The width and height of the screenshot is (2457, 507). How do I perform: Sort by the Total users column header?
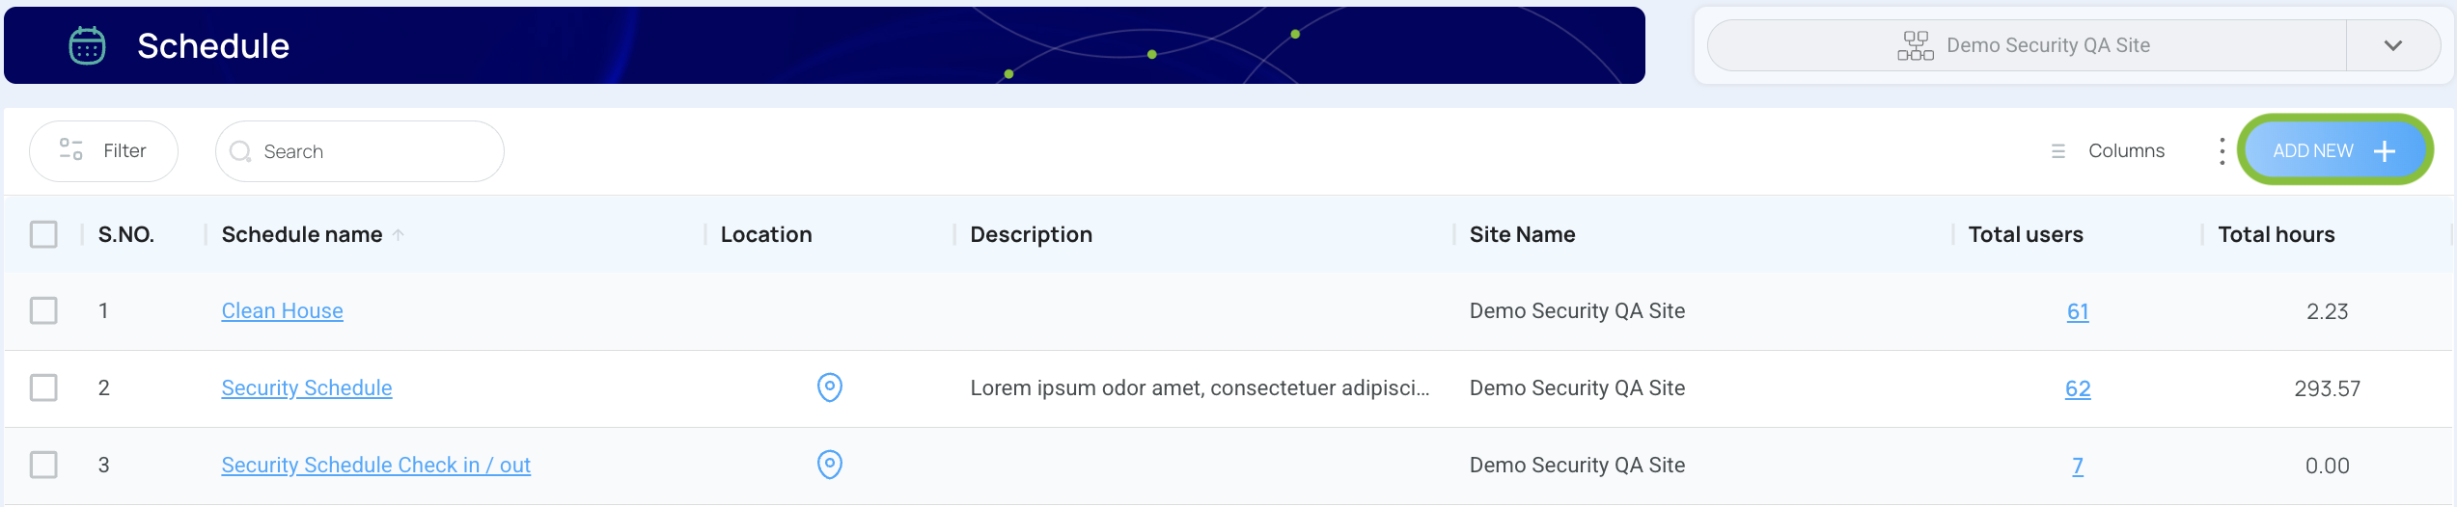point(2025,234)
